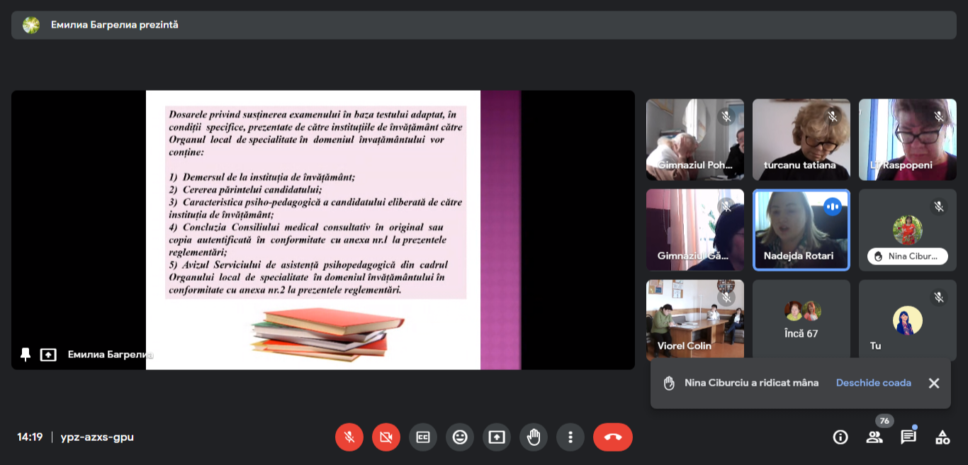Turn on the camera

pyautogui.click(x=386, y=437)
